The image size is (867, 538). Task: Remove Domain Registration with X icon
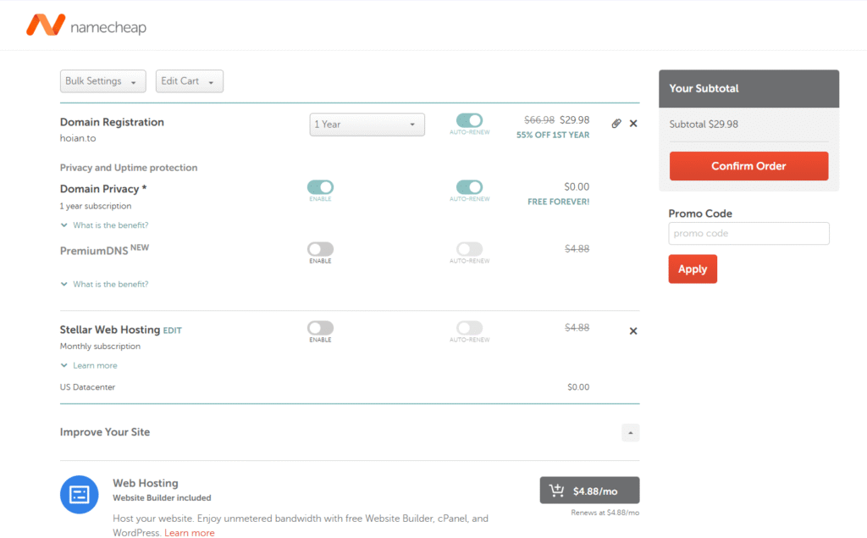click(633, 124)
